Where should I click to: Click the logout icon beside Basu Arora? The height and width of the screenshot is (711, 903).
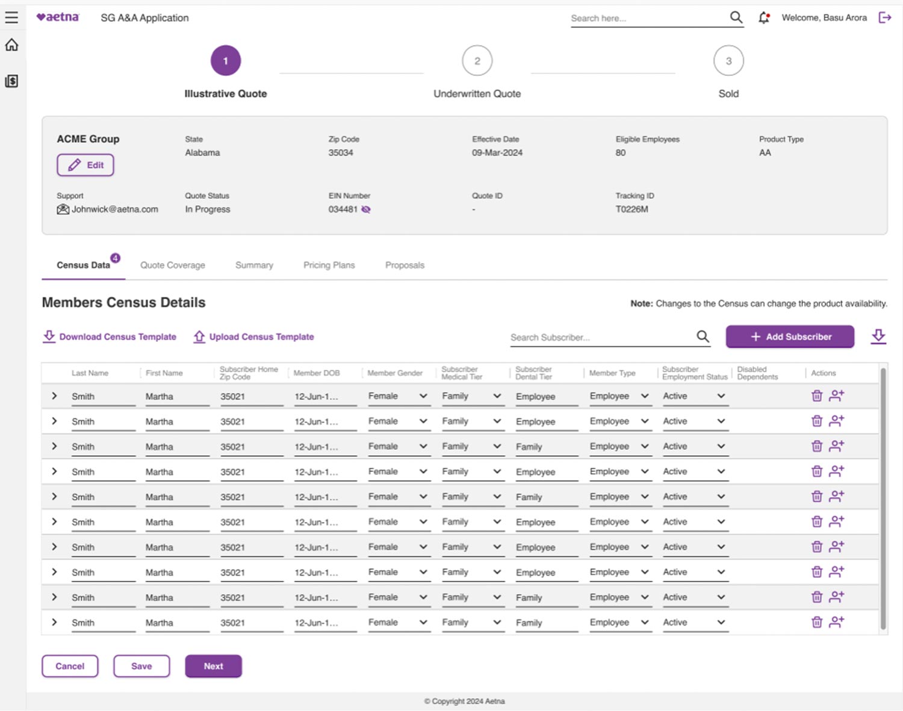pyautogui.click(x=884, y=17)
